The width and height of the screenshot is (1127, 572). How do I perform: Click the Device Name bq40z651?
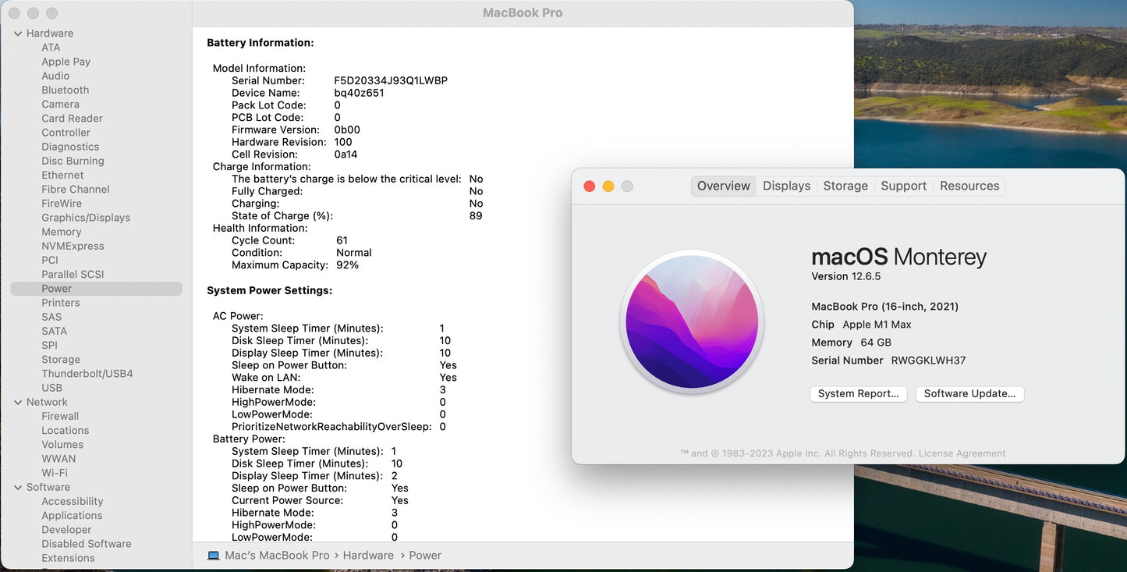pos(359,93)
